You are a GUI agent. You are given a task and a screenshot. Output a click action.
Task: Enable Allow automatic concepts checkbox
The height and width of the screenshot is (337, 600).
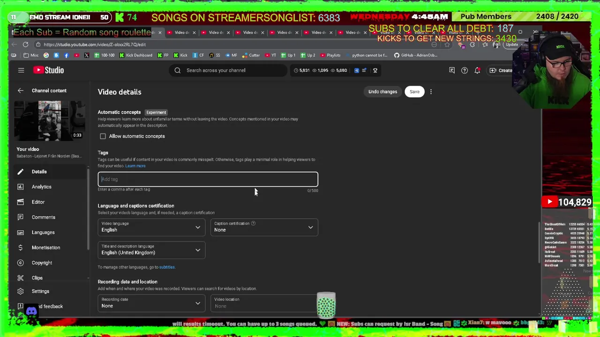[x=103, y=136]
